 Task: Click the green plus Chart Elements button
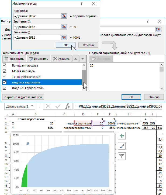[x=122, y=136]
